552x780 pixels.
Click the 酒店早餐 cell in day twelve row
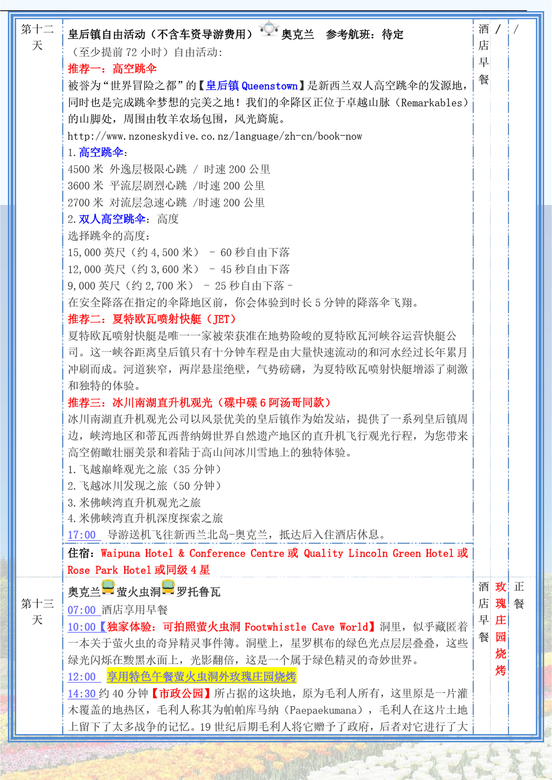pos(484,54)
